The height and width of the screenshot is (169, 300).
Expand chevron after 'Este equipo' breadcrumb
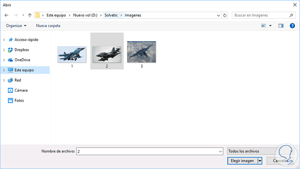click(69, 15)
